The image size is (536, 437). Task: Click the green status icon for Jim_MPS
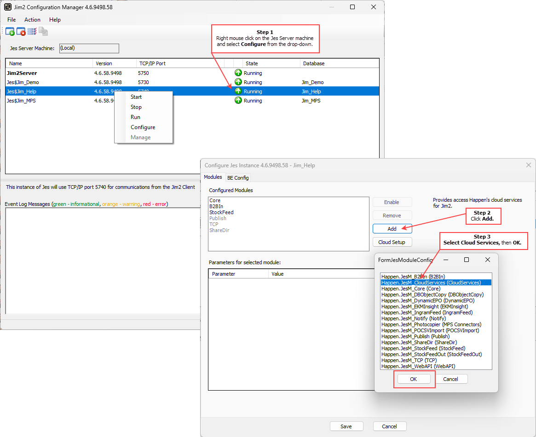click(238, 101)
